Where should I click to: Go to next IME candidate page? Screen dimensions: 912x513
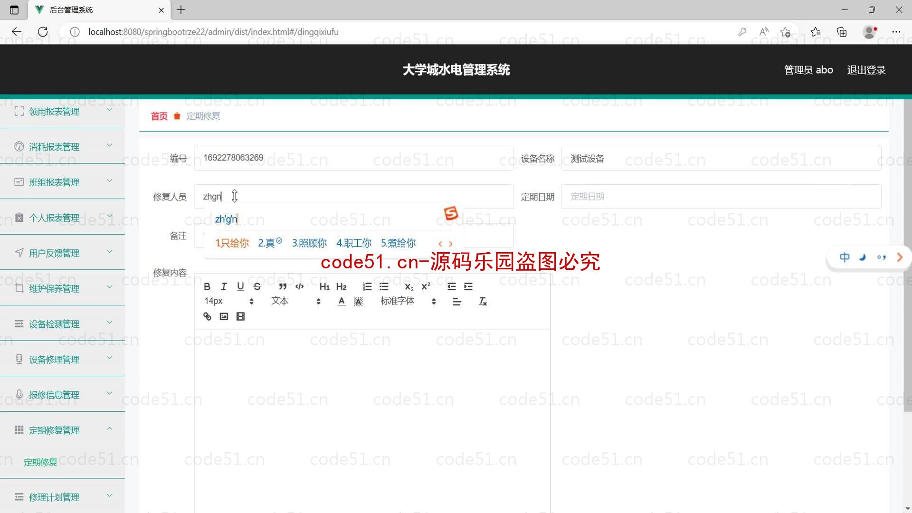(451, 244)
